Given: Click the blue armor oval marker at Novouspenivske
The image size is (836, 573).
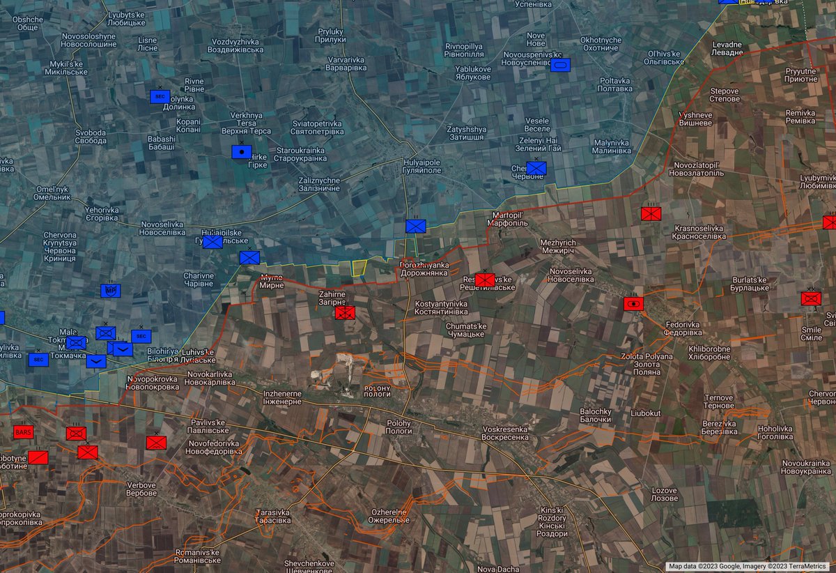Looking at the screenshot, I should tap(560, 65).
